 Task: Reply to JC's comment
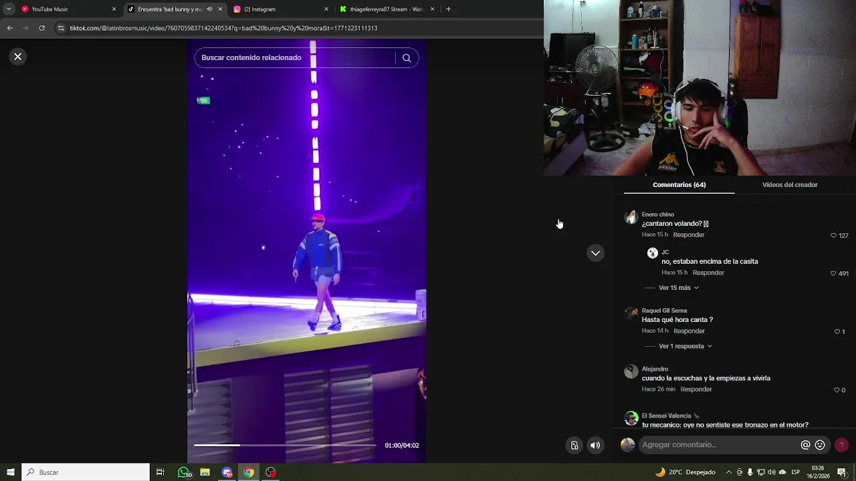708,273
